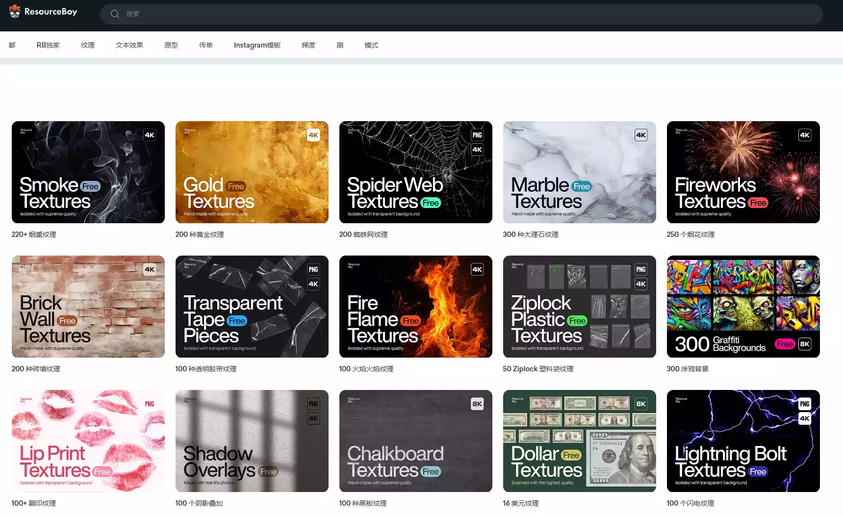Select the Instagram模板 category
The width and height of the screenshot is (843, 517).
[257, 45]
